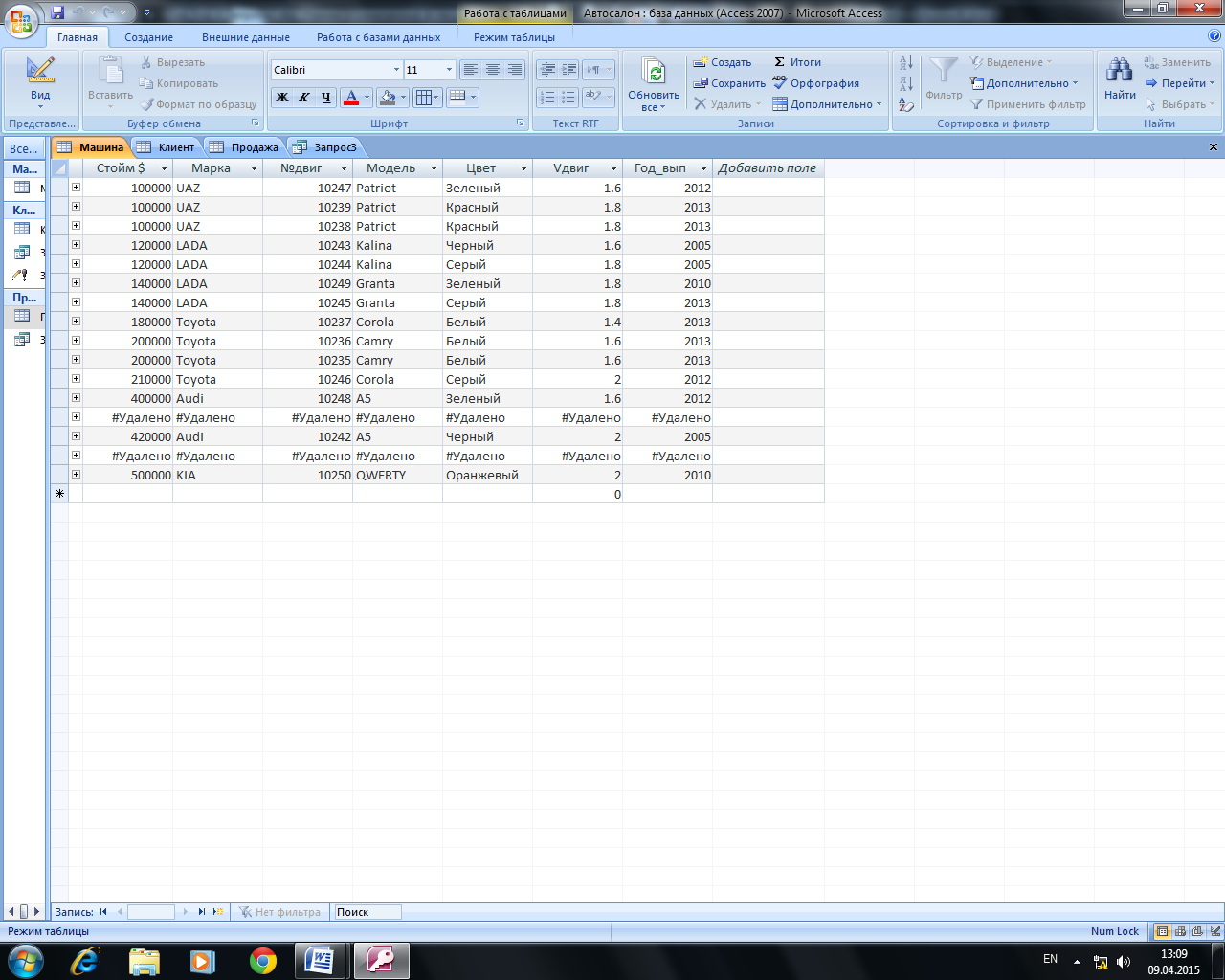Switch to the Запрос3 query tab
Viewport: 1225px width, 980px height.
click(x=325, y=147)
